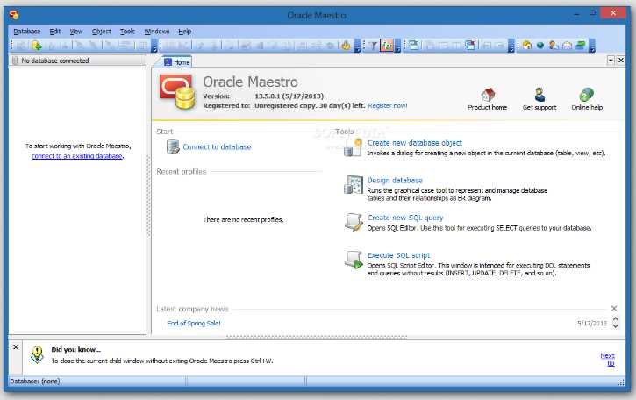Expand the last toolbar's overflow options arrow
636x400 pixels.
point(592,46)
